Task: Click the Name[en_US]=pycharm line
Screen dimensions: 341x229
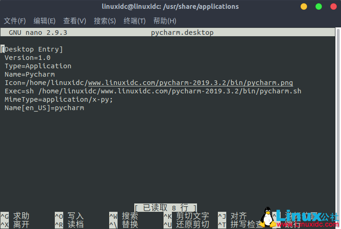Action: [44, 108]
